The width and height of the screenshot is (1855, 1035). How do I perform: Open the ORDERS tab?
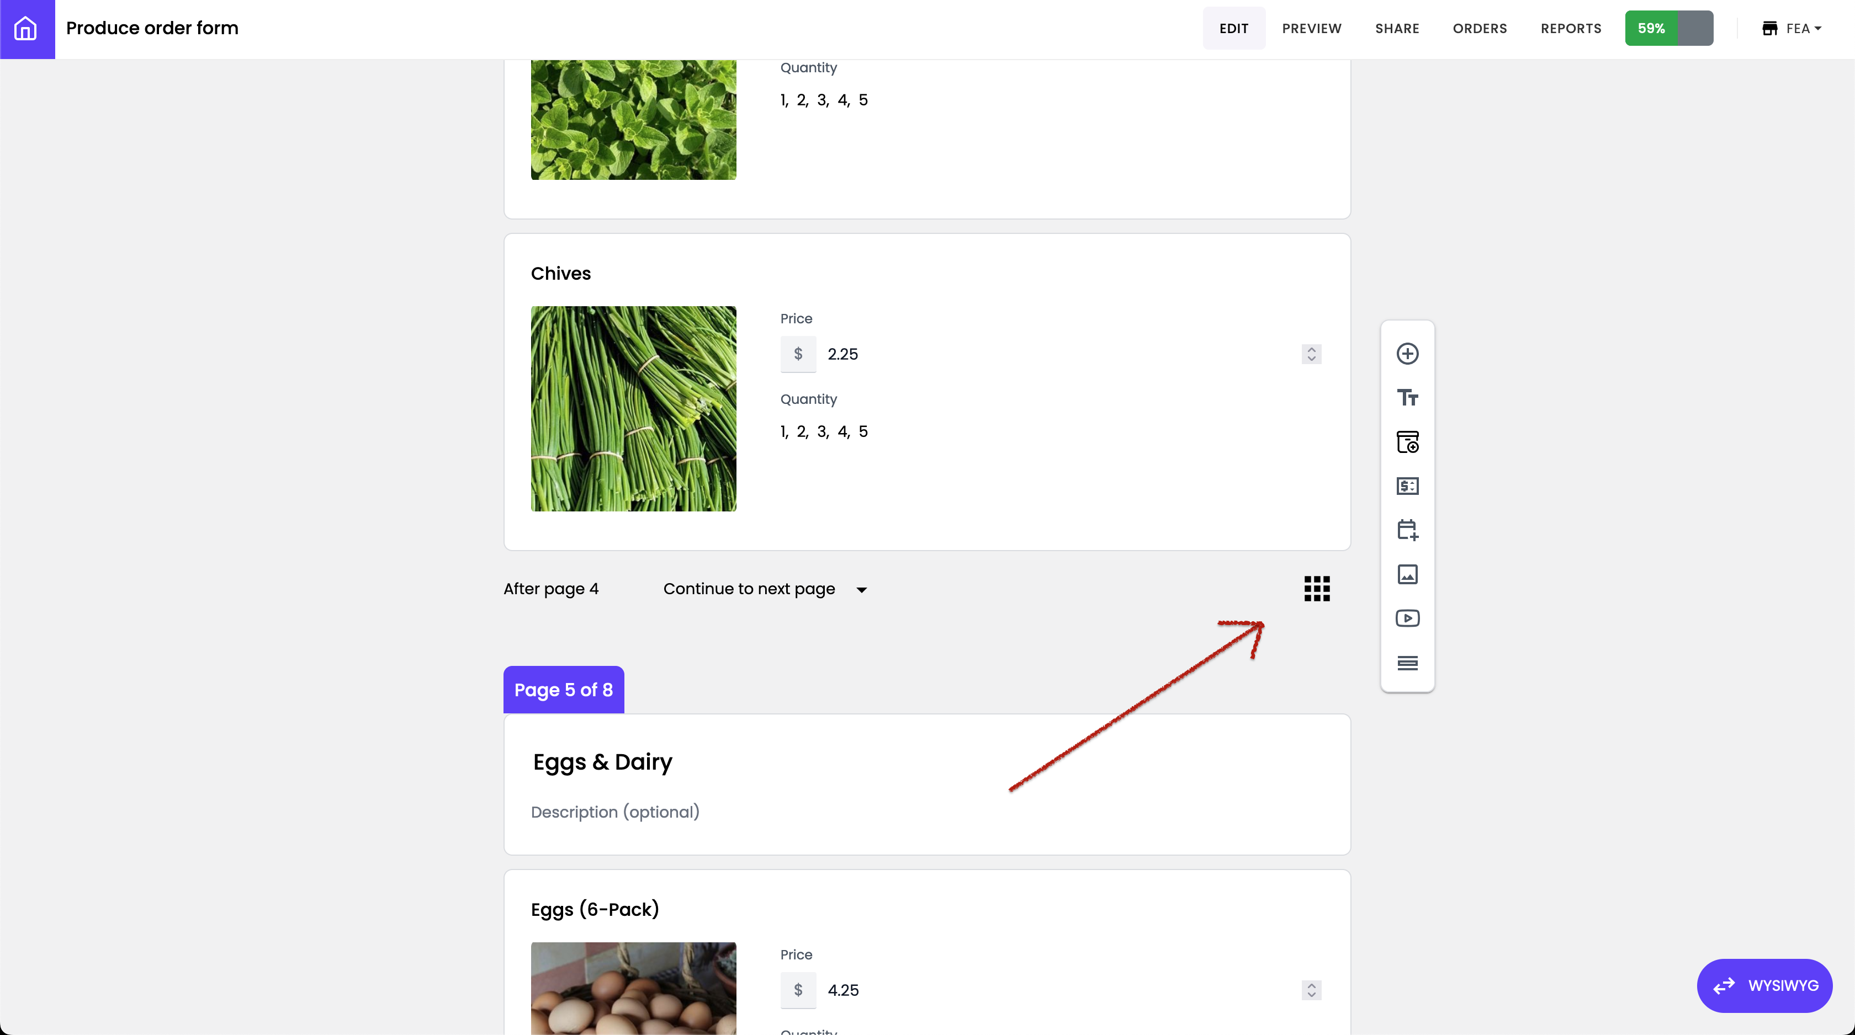tap(1479, 29)
